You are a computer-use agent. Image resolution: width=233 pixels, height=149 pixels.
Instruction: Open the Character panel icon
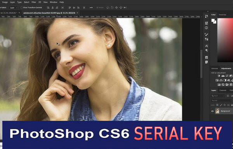[207, 46]
